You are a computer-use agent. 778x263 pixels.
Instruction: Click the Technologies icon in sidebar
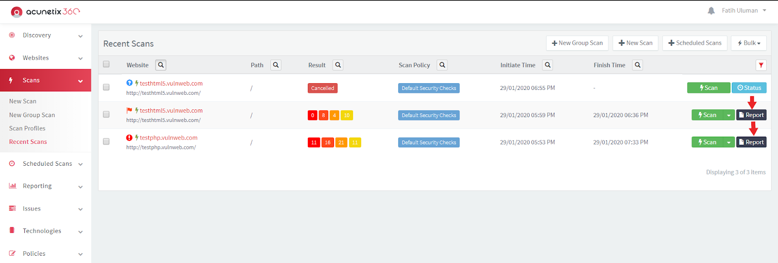coord(12,230)
